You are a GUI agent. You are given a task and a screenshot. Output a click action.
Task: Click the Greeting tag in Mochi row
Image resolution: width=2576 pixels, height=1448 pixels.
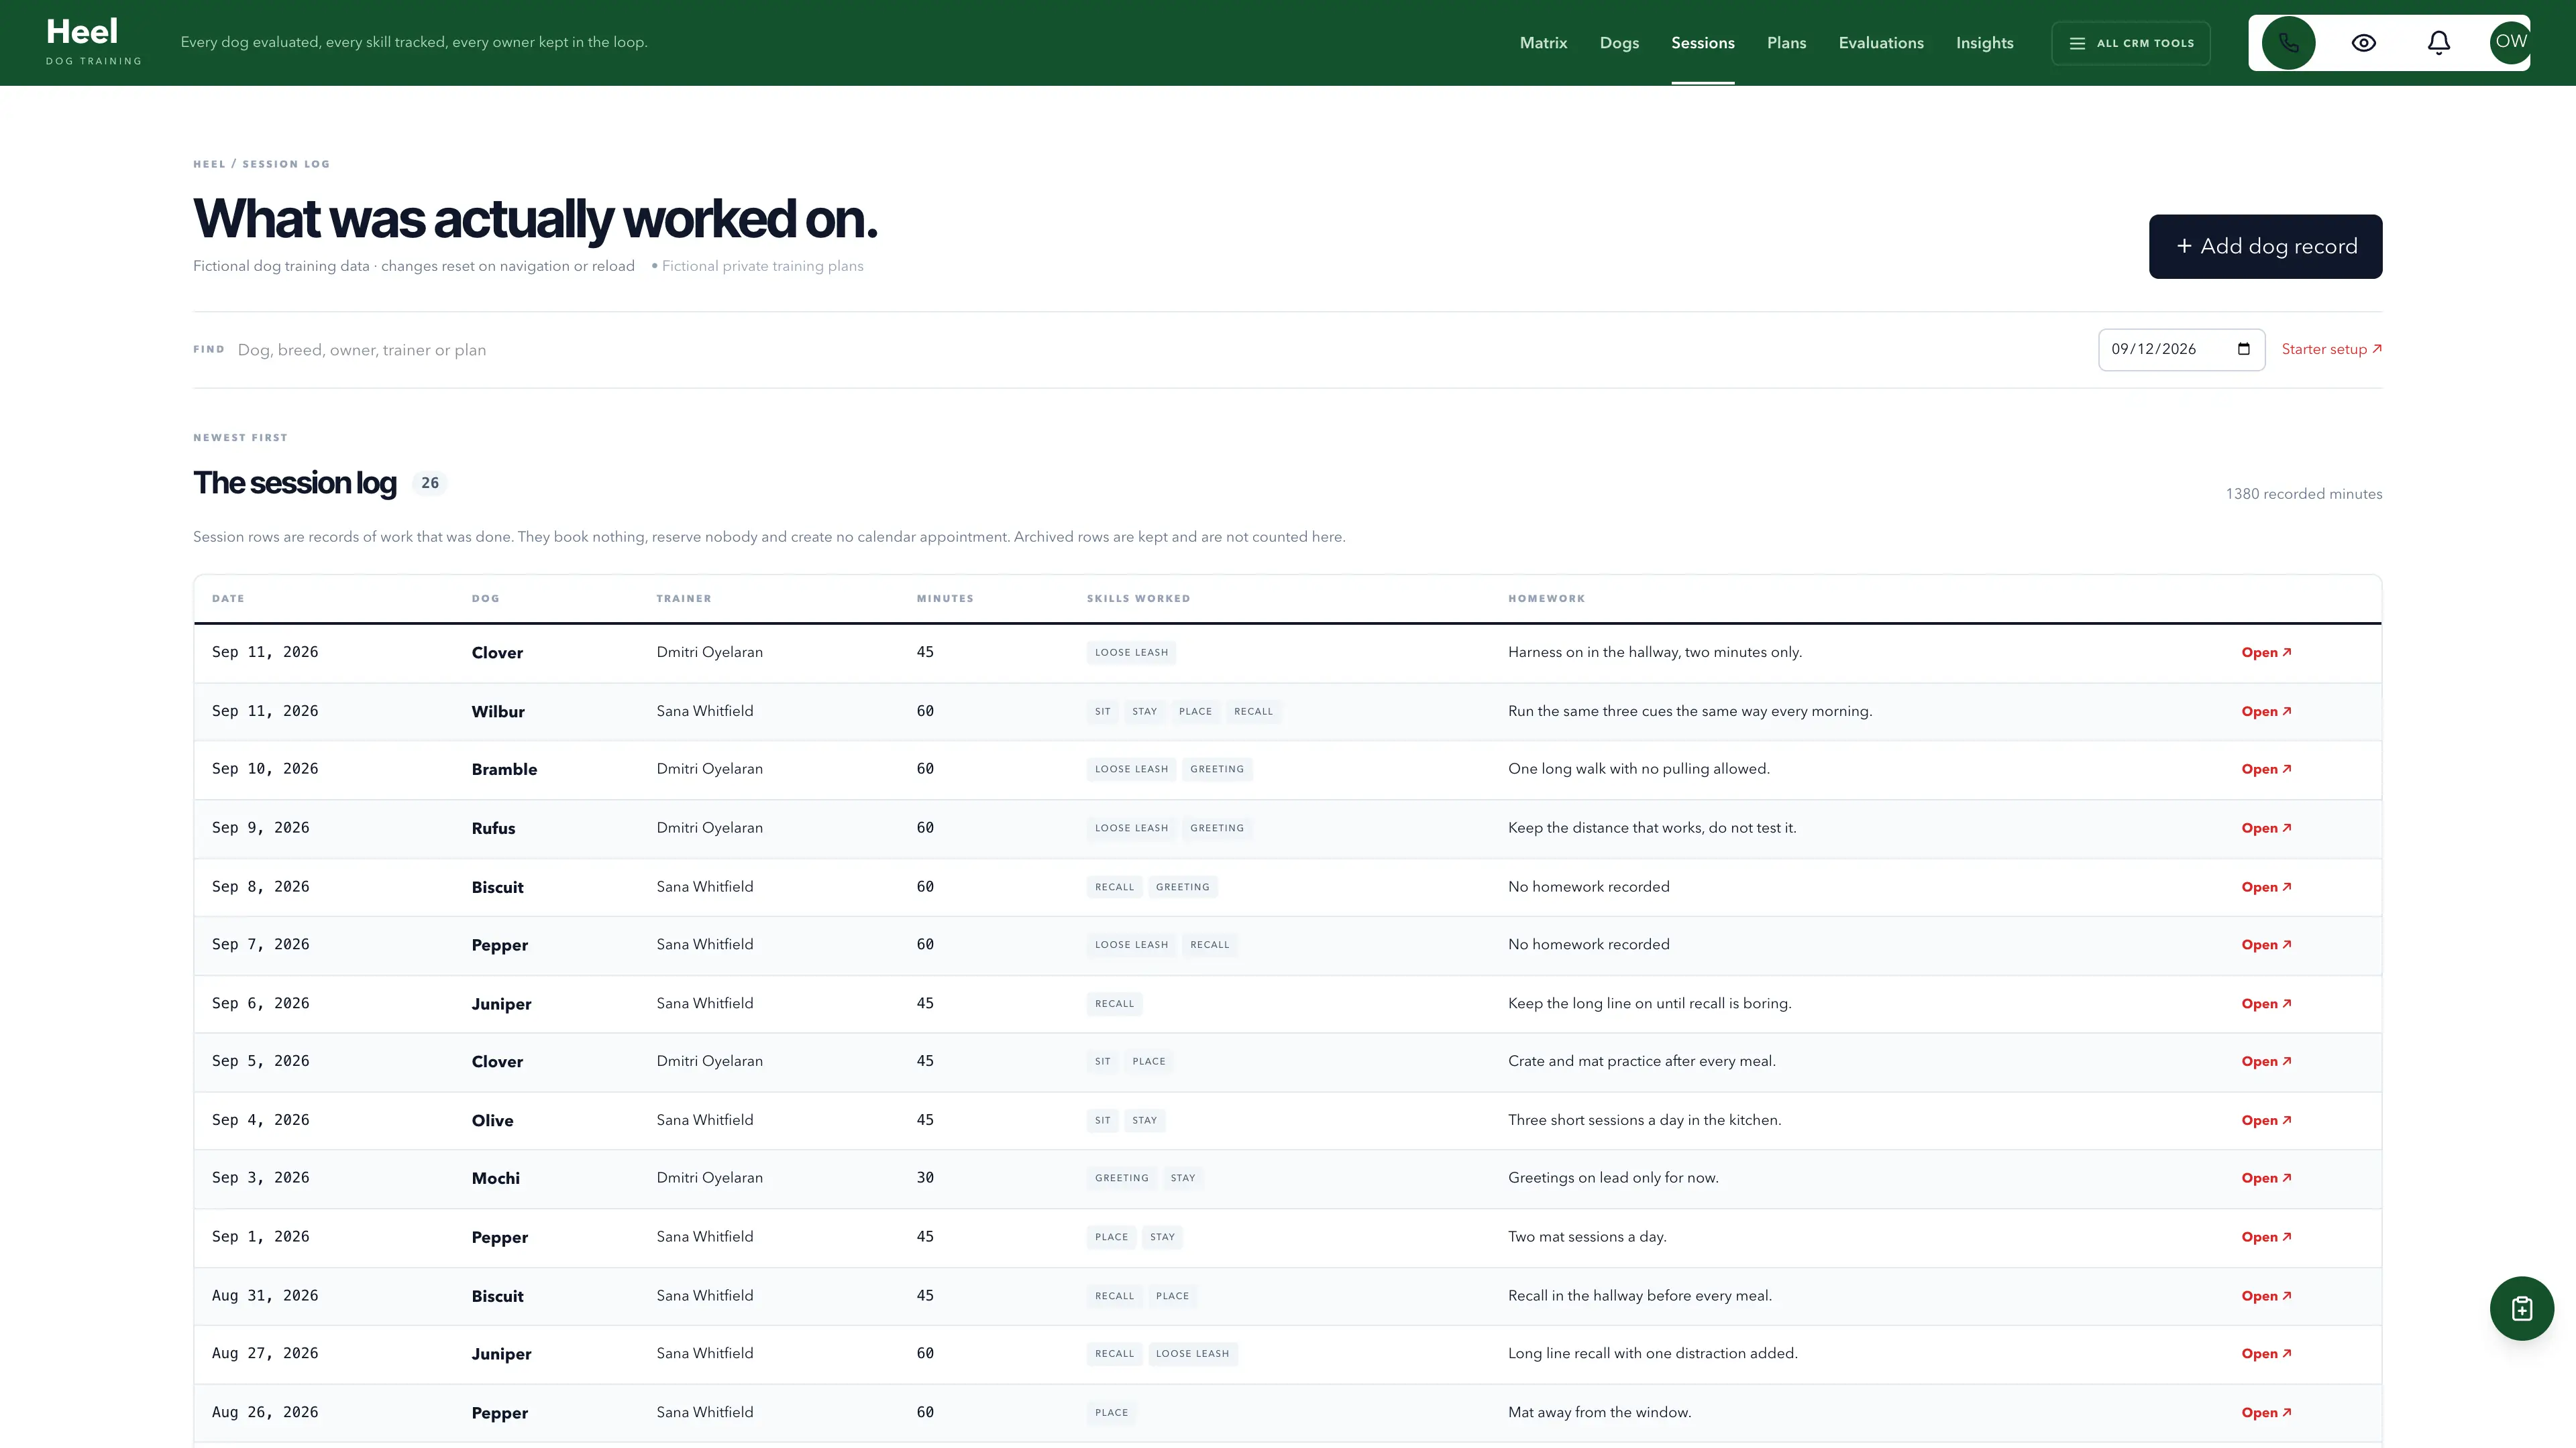[1121, 1179]
